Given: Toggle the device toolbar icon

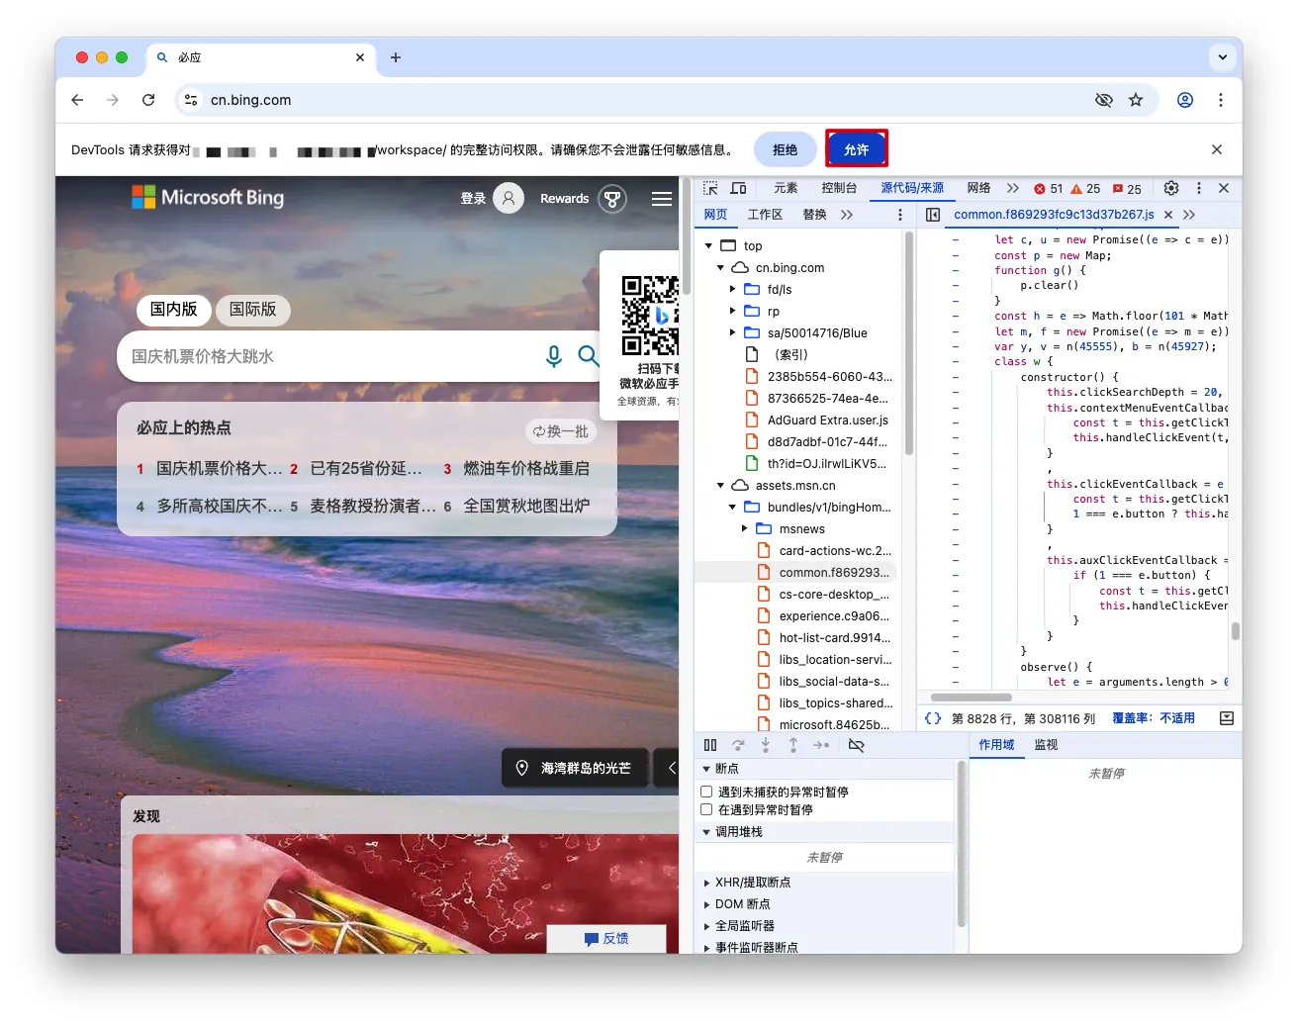Looking at the screenshot, I should [738, 188].
